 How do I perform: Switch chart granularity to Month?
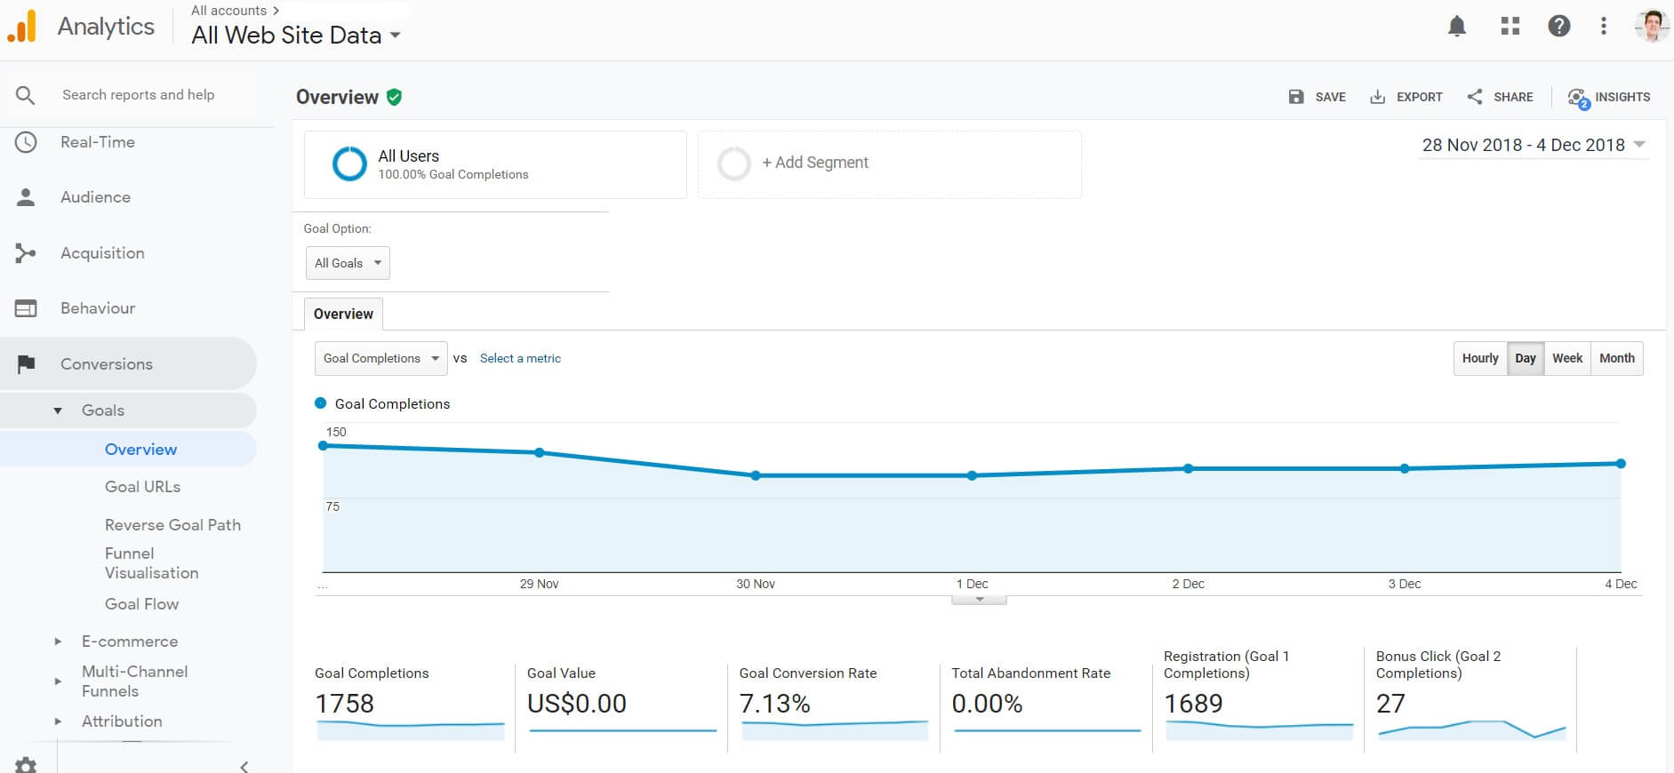(x=1616, y=358)
